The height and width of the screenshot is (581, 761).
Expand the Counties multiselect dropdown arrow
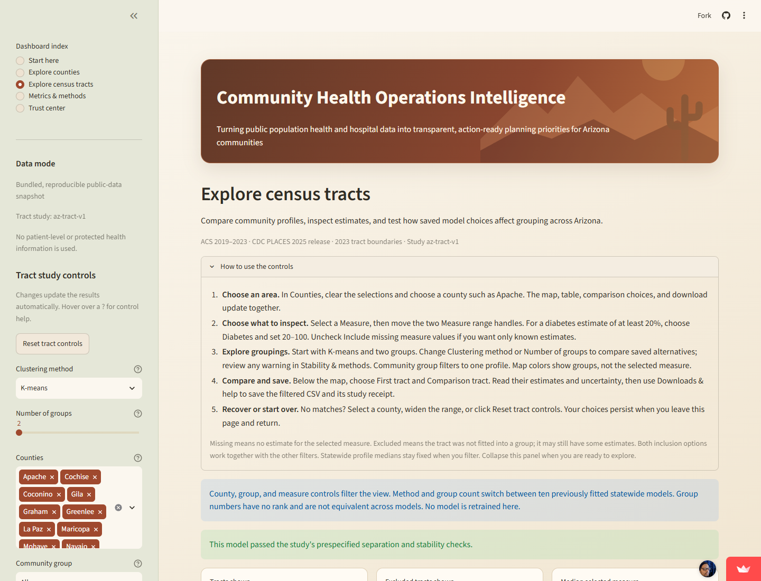pos(132,508)
